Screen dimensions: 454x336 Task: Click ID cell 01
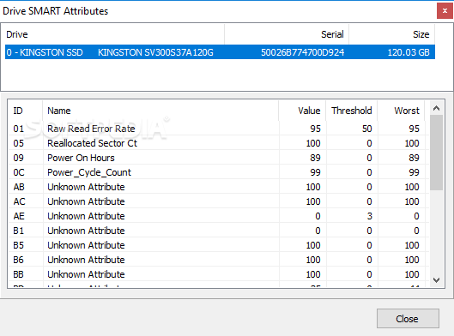[x=19, y=129]
